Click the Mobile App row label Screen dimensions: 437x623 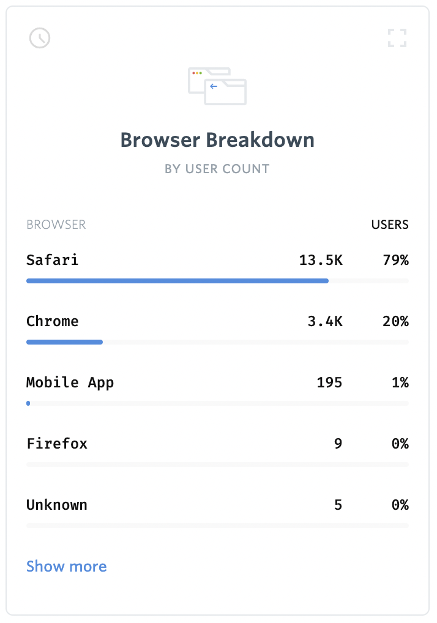tap(70, 382)
